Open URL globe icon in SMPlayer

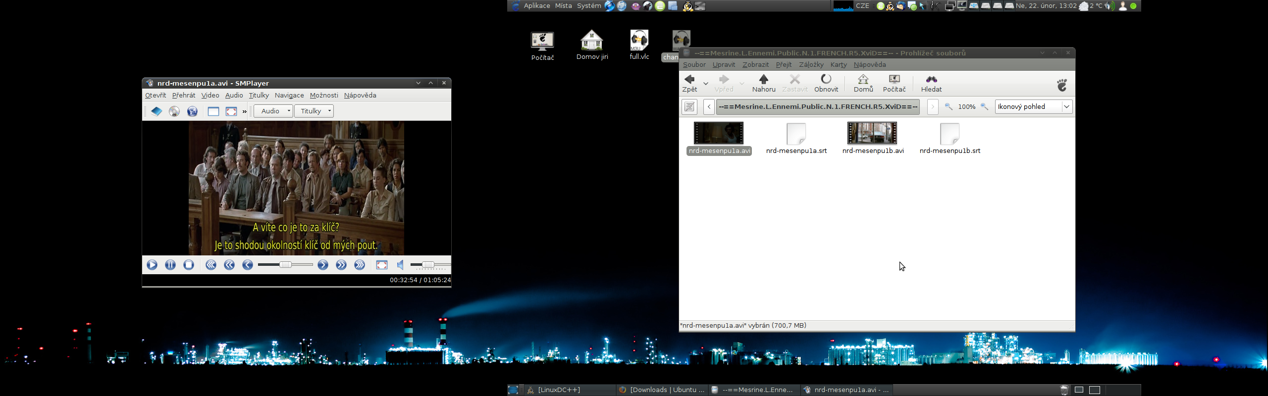(x=192, y=111)
